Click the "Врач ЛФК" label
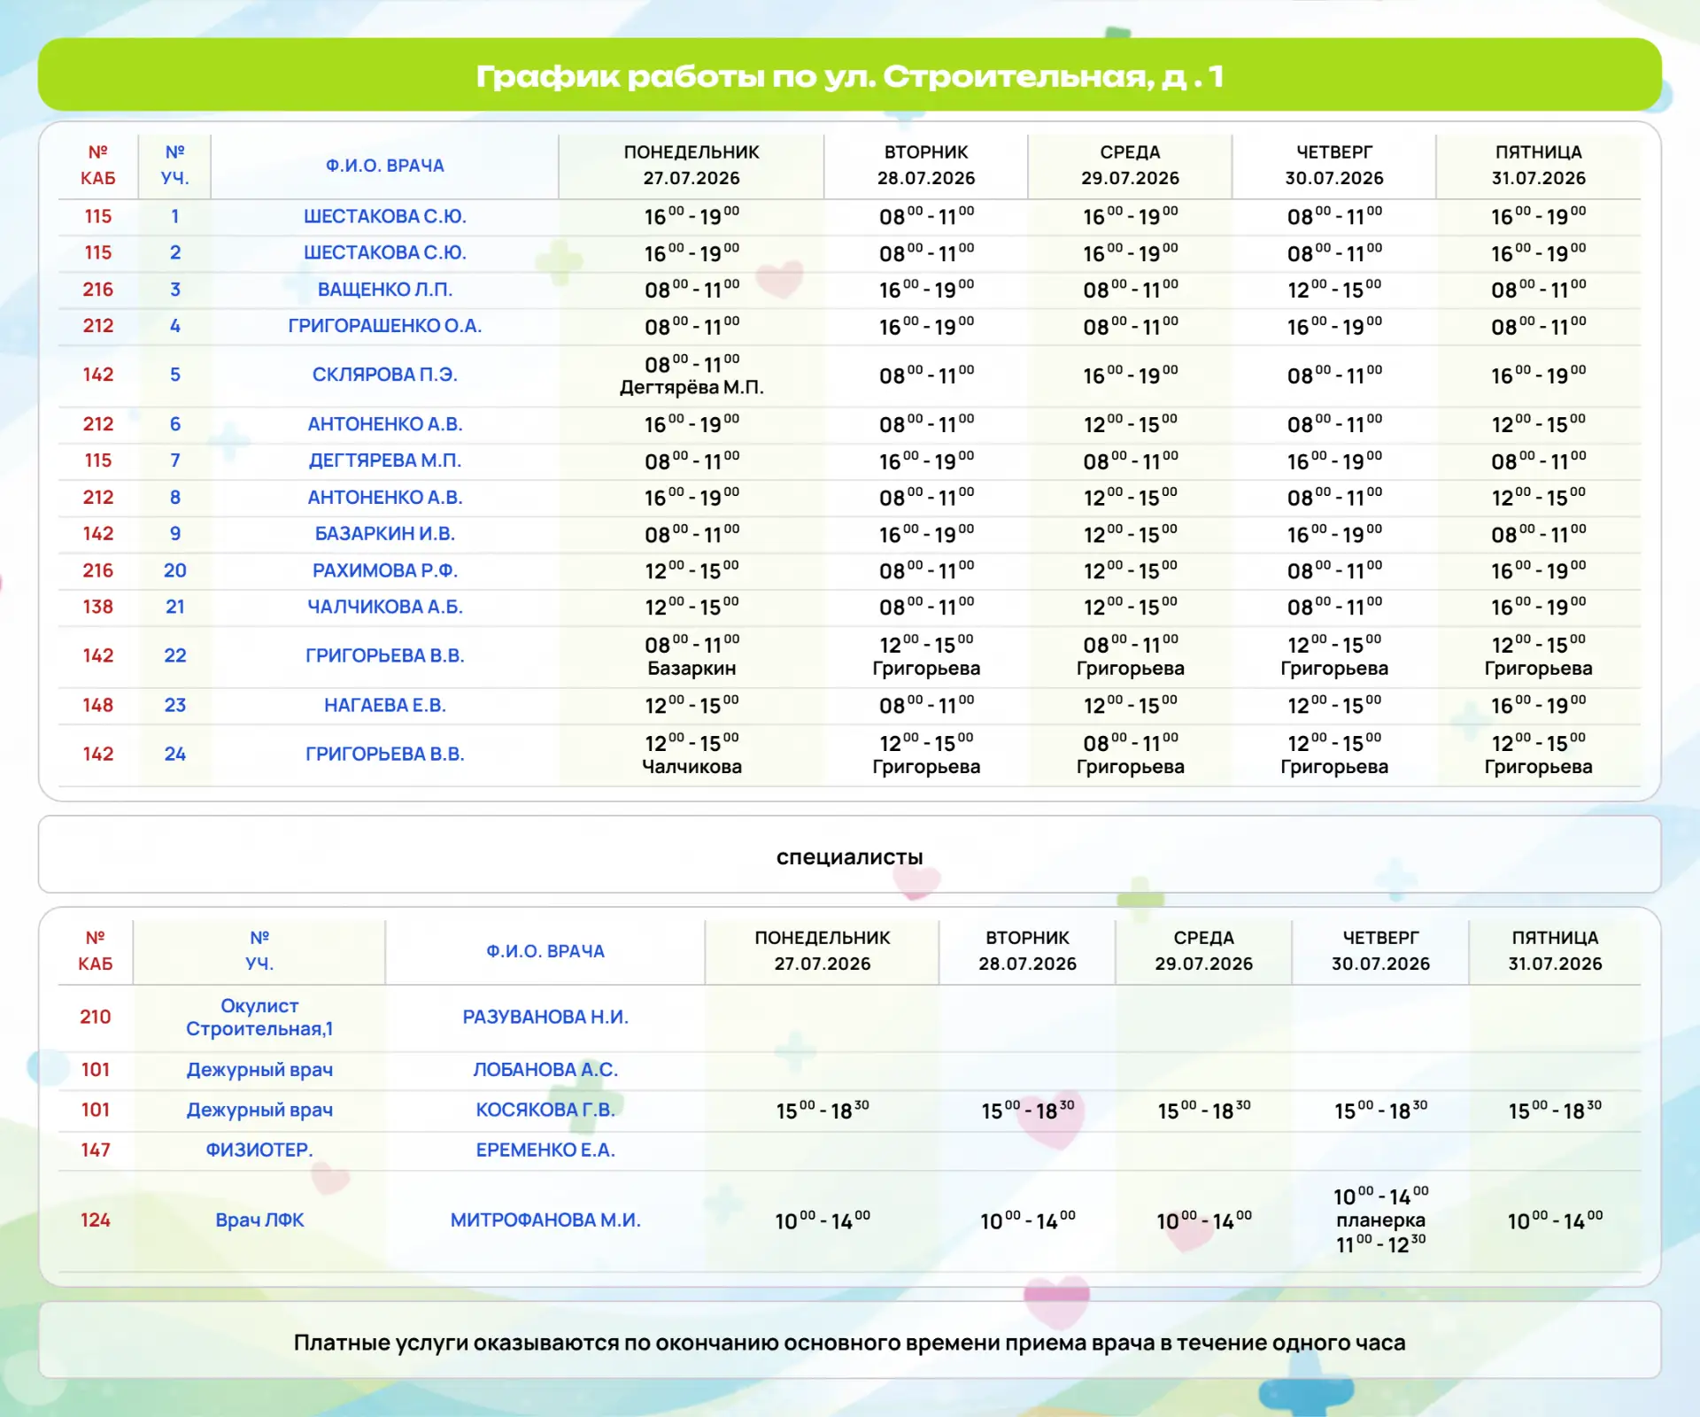Viewport: 1700px width, 1417px height. point(259,1220)
